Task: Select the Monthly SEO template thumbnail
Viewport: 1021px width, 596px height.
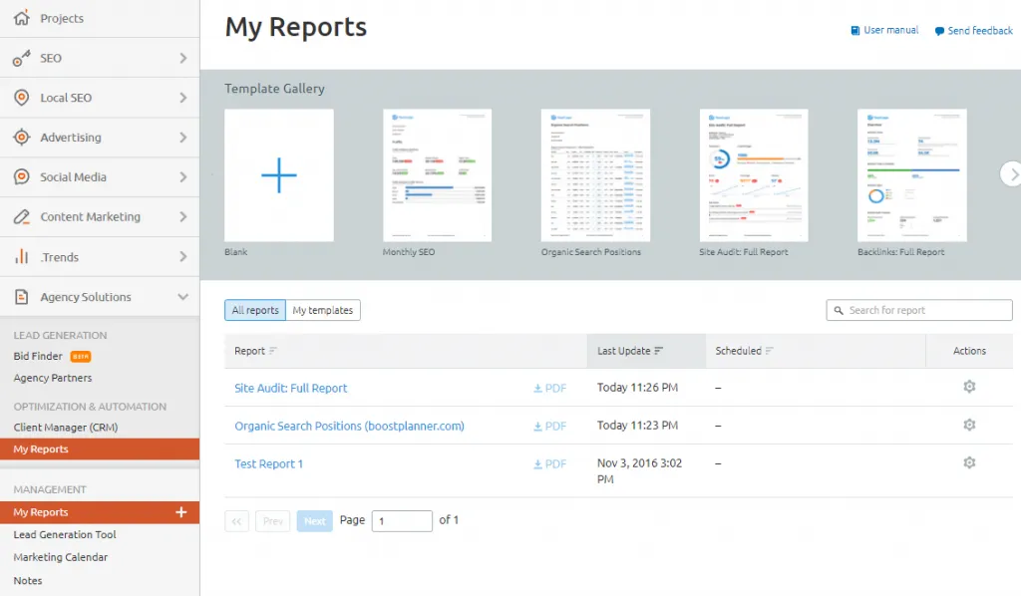Action: point(437,175)
